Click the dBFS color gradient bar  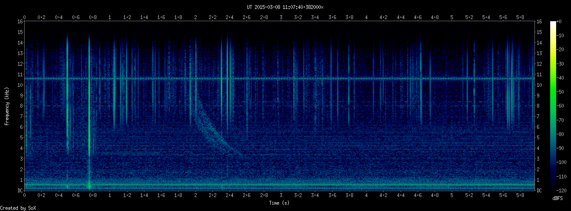(553, 105)
